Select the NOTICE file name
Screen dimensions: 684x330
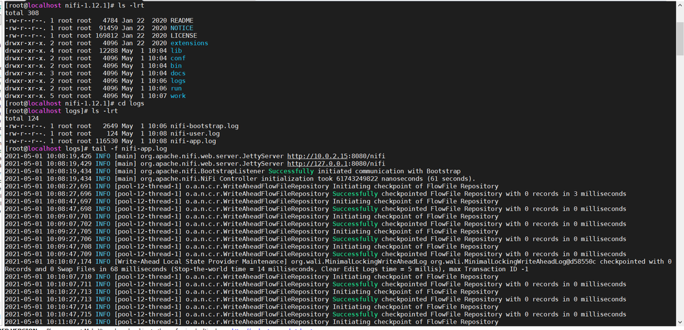coord(182,28)
